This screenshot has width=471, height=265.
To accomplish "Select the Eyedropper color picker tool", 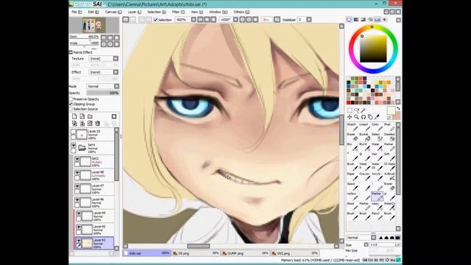I will point(378,117).
